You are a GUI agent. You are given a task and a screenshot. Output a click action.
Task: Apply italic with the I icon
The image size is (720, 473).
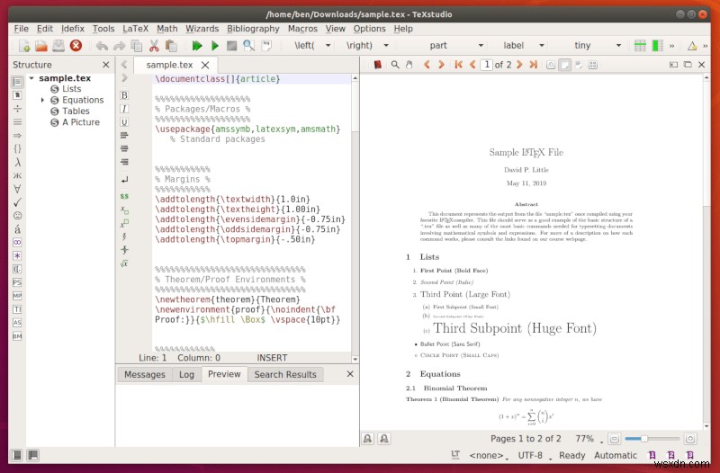[124, 109]
